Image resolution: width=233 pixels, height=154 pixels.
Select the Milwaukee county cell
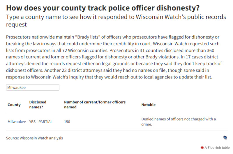(x=17, y=122)
